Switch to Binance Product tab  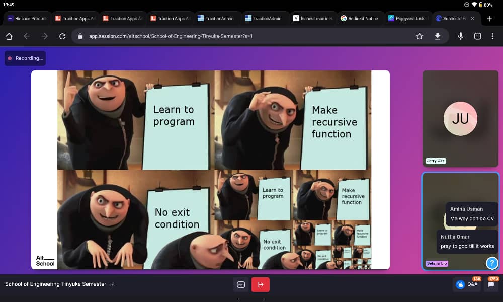tap(27, 18)
